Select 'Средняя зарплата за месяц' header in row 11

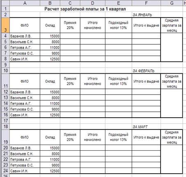click(172, 81)
